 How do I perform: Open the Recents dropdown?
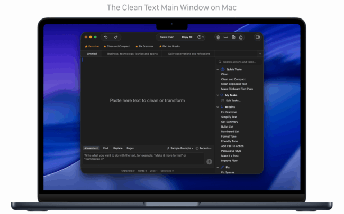tap(203, 148)
